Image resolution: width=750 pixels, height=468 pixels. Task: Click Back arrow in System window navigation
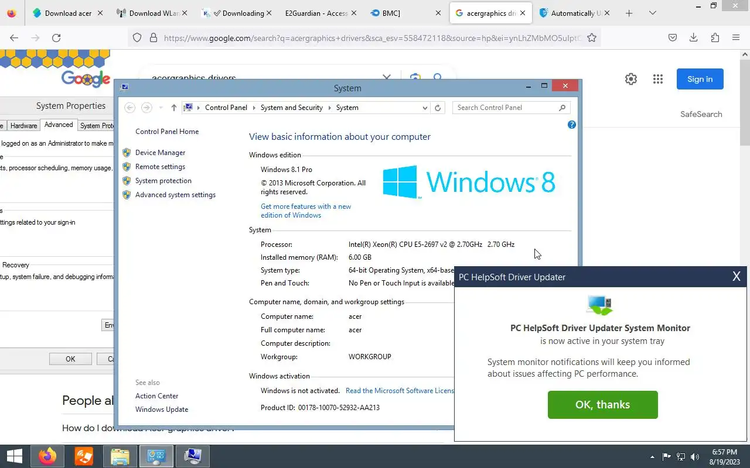point(130,108)
